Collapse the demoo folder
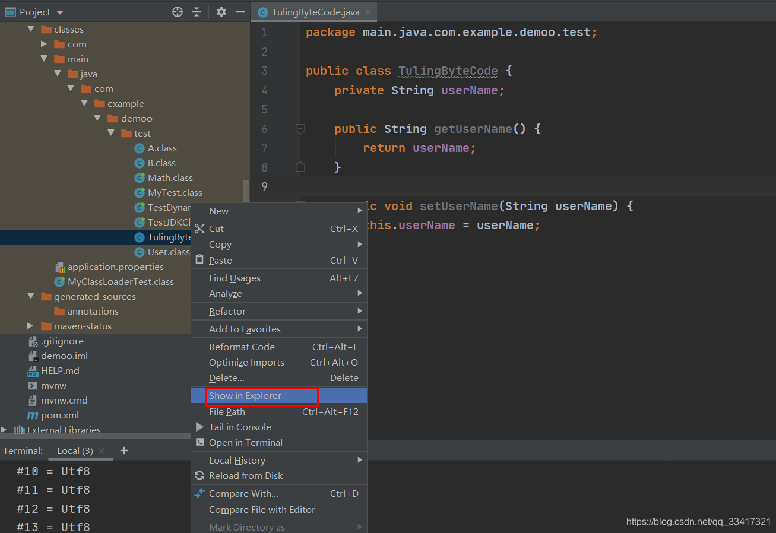 98,118
